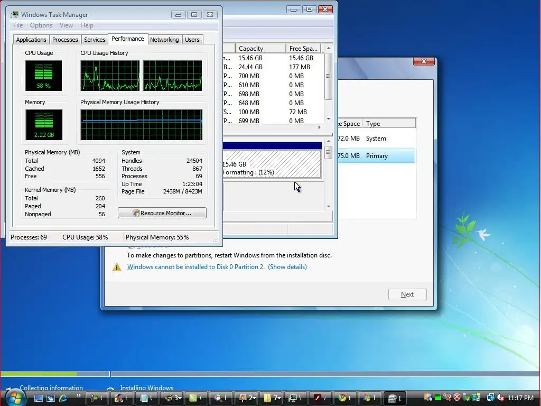Switch to the Applications tab
Image resolution: width=541 pixels, height=406 pixels.
tap(31, 40)
